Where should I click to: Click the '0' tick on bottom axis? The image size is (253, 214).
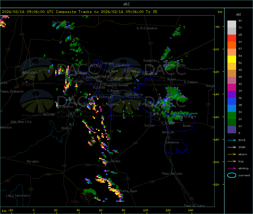pyautogui.click(x=33, y=210)
